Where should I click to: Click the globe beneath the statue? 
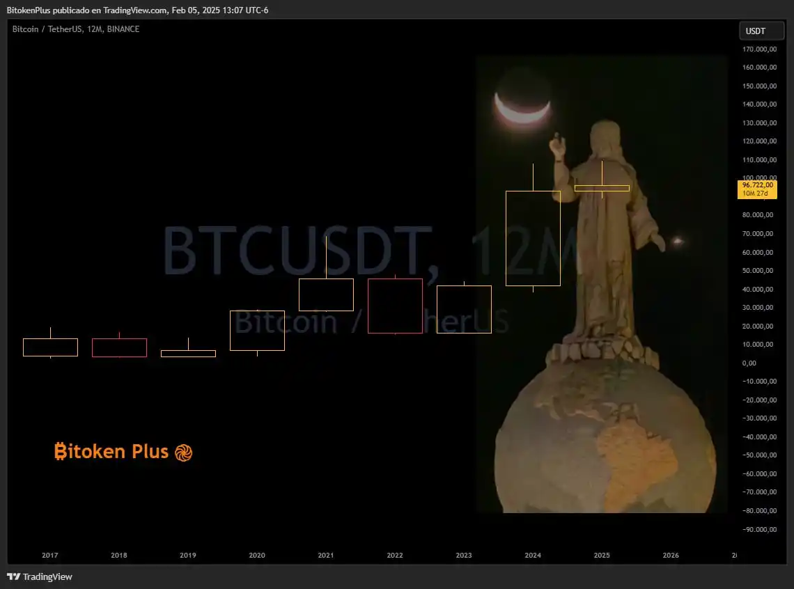605,440
